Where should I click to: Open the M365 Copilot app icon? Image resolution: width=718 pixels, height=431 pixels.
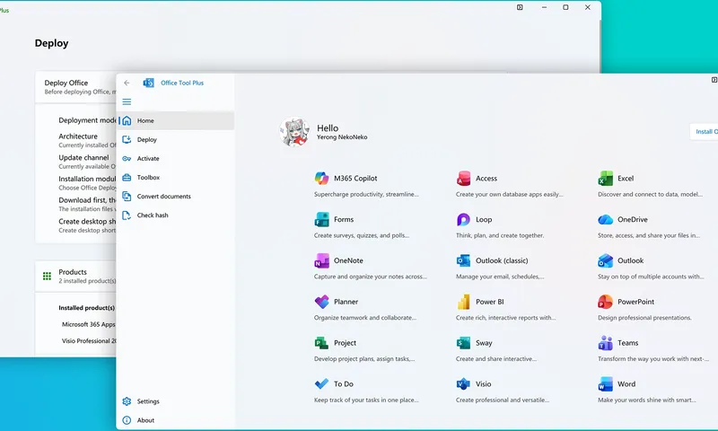(x=321, y=178)
